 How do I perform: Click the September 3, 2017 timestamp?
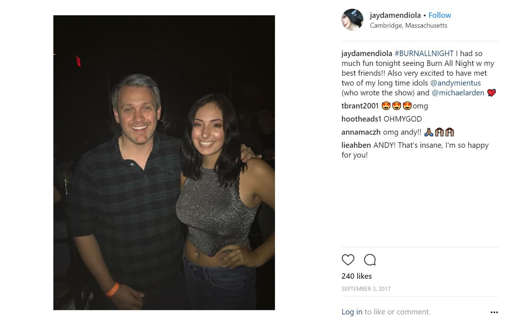pos(366,289)
